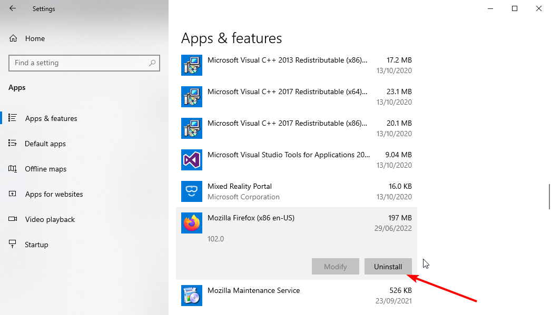Image resolution: width=551 pixels, height=315 pixels.
Task: Maximize the Settings window
Action: pyautogui.click(x=515, y=8)
